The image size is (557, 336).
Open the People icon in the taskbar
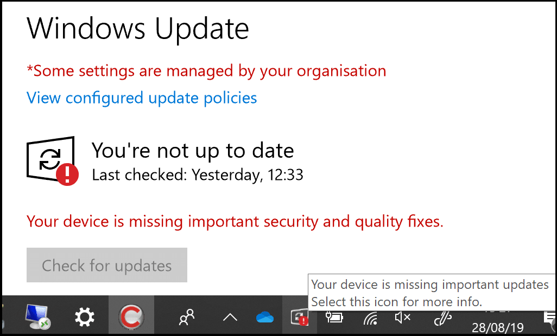point(187,317)
